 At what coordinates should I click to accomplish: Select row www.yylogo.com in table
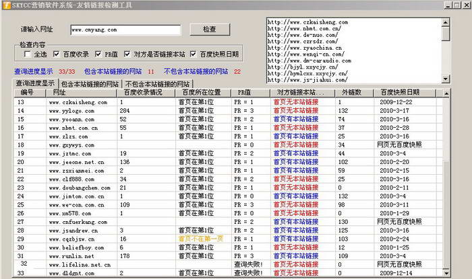pyautogui.click(x=228, y=111)
